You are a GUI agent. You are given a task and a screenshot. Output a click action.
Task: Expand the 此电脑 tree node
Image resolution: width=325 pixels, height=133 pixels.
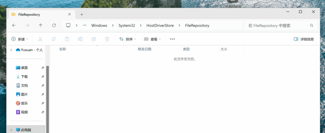pos(11,130)
